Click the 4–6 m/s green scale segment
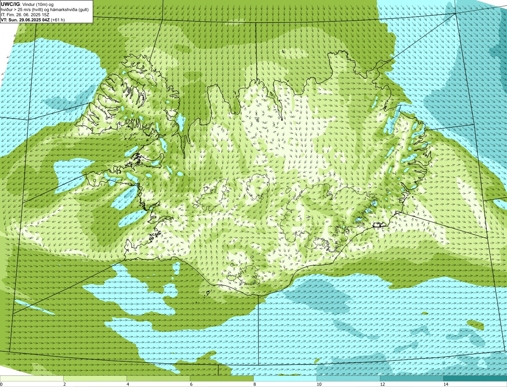The height and width of the screenshot is (387, 507). (x=158, y=378)
